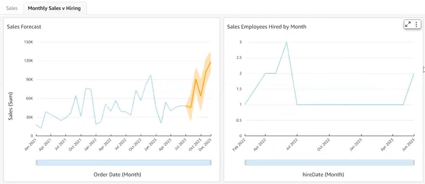Click the Sales (Sum) y-axis label
The width and height of the screenshot is (425, 184).
click(11, 106)
